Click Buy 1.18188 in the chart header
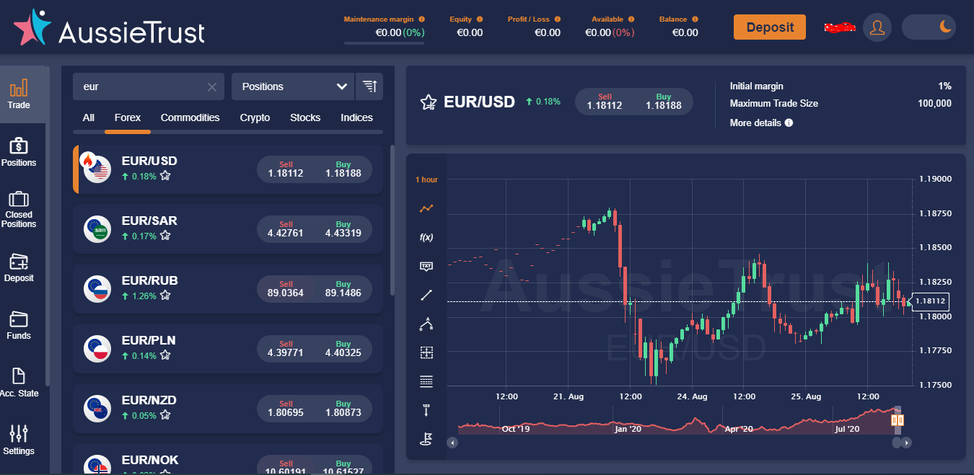The width and height of the screenshot is (974, 475). pyautogui.click(x=664, y=102)
